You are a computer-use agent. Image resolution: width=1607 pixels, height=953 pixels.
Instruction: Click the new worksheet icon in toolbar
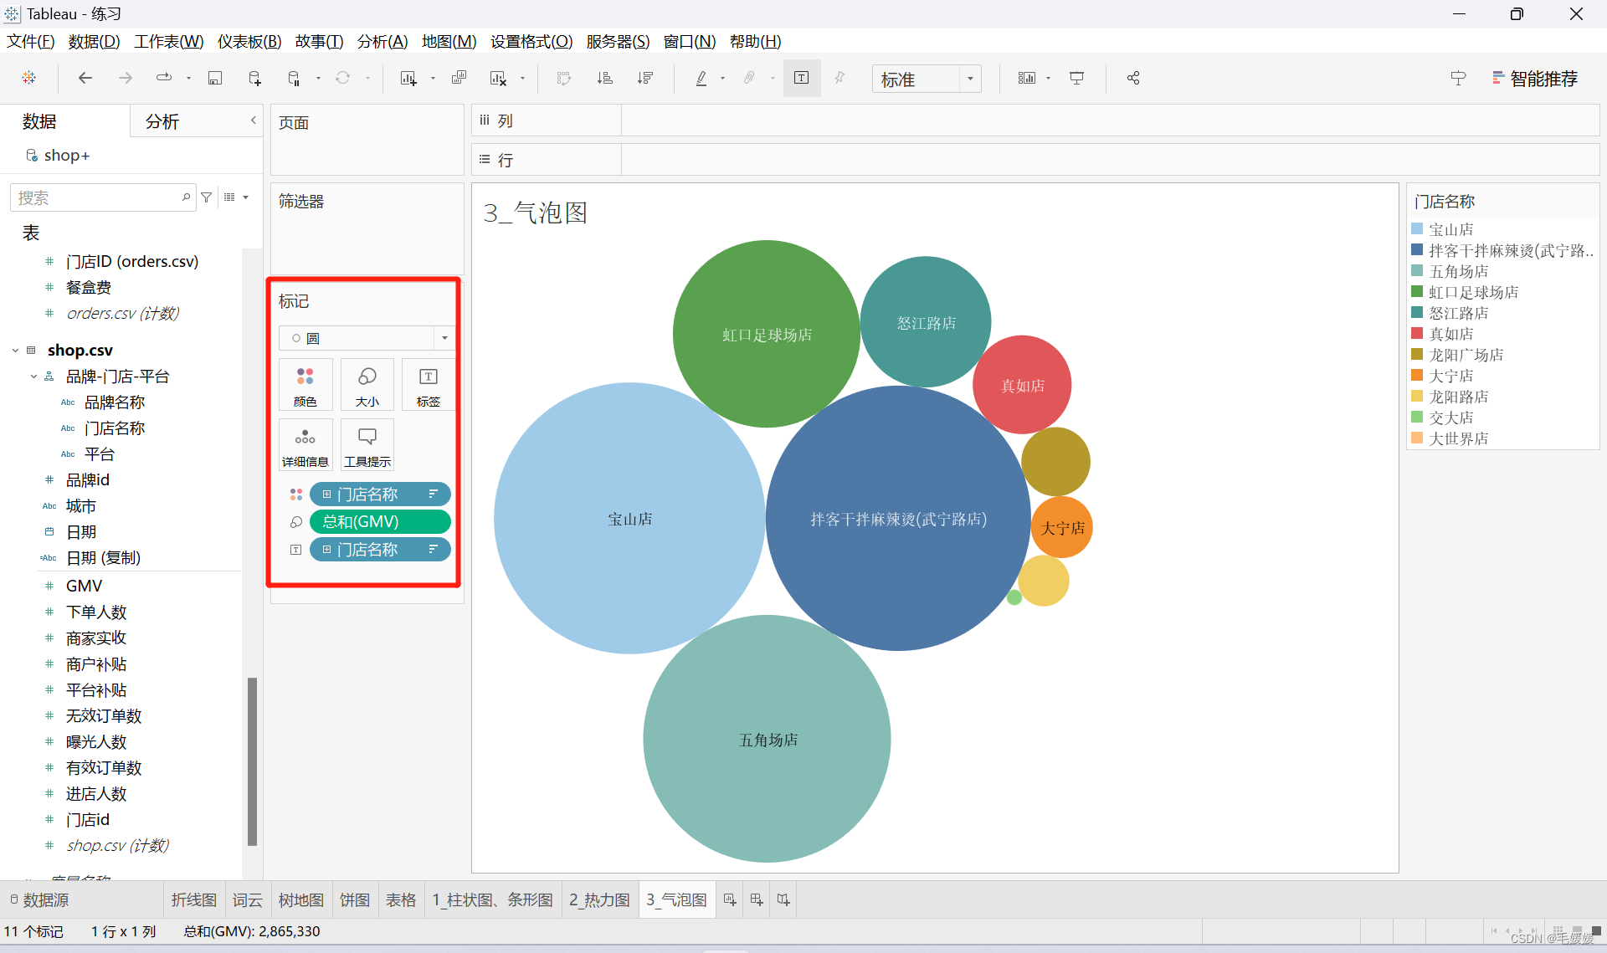click(408, 78)
